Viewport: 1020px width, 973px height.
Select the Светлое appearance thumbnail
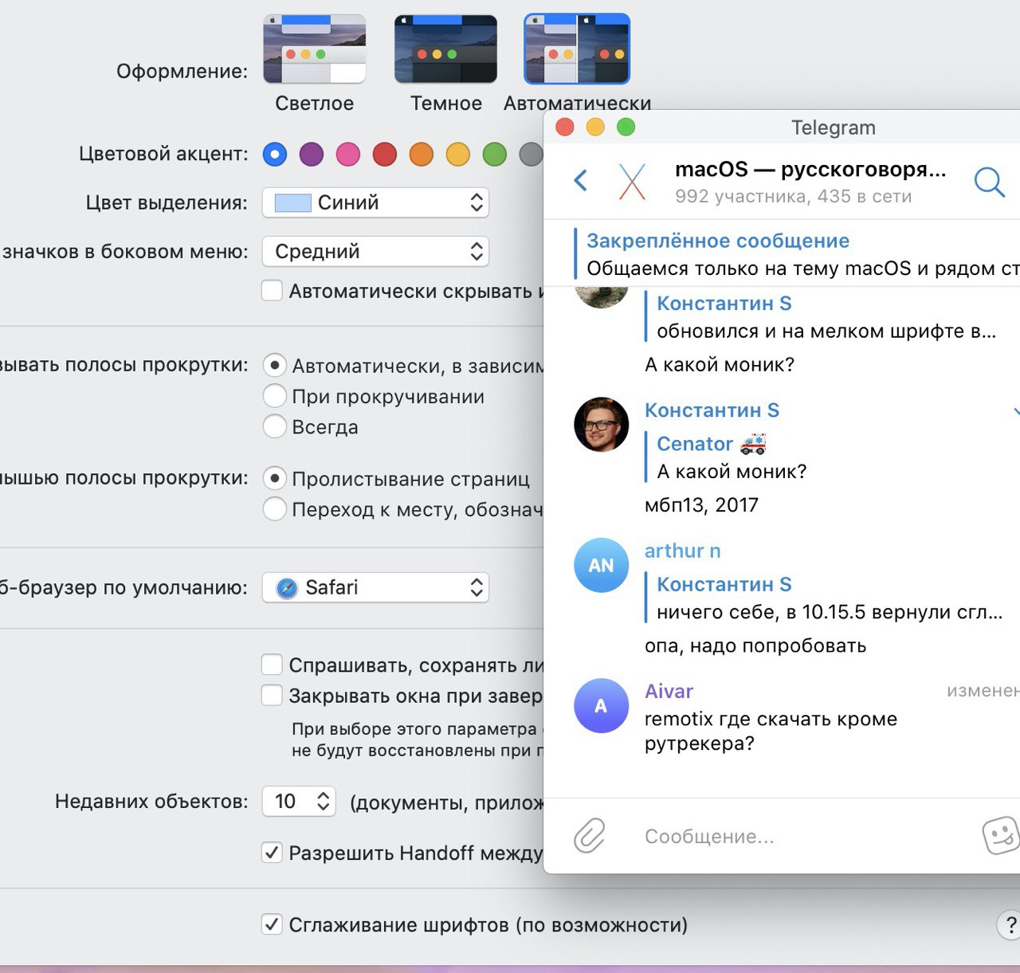click(x=314, y=49)
